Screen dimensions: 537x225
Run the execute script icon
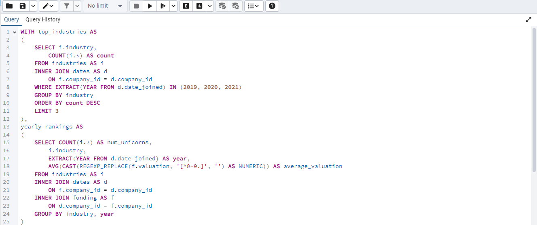pos(163,6)
